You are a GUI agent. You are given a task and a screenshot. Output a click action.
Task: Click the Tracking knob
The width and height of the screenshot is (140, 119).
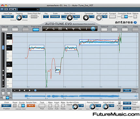click(x=19, y=18)
